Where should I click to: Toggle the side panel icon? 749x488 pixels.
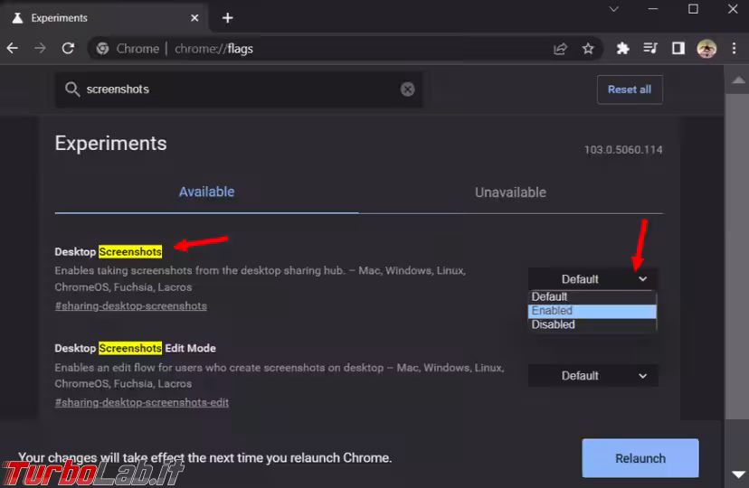[678, 48]
